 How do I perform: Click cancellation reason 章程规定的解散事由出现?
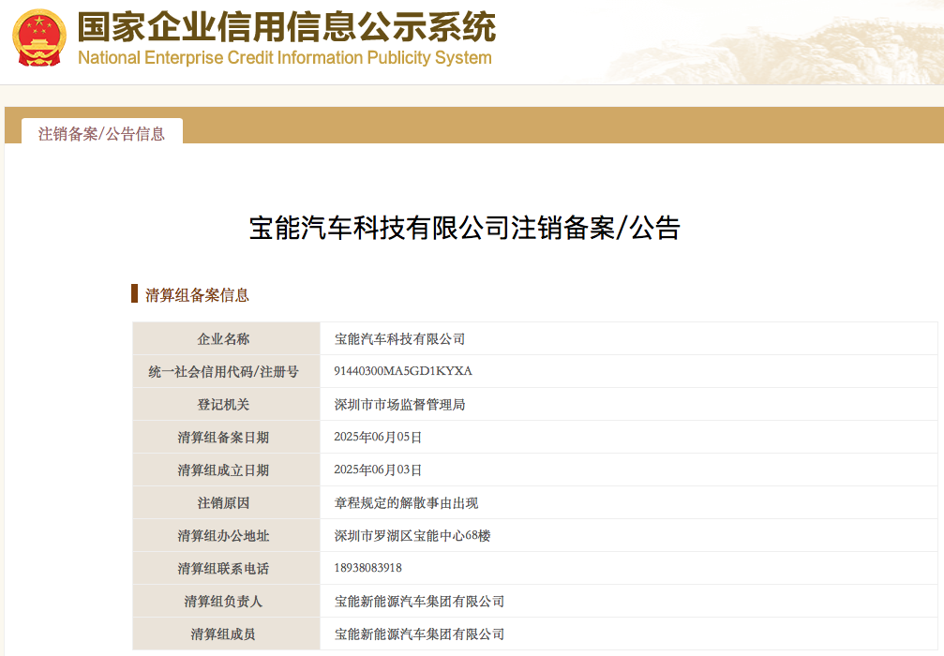pyautogui.click(x=406, y=502)
